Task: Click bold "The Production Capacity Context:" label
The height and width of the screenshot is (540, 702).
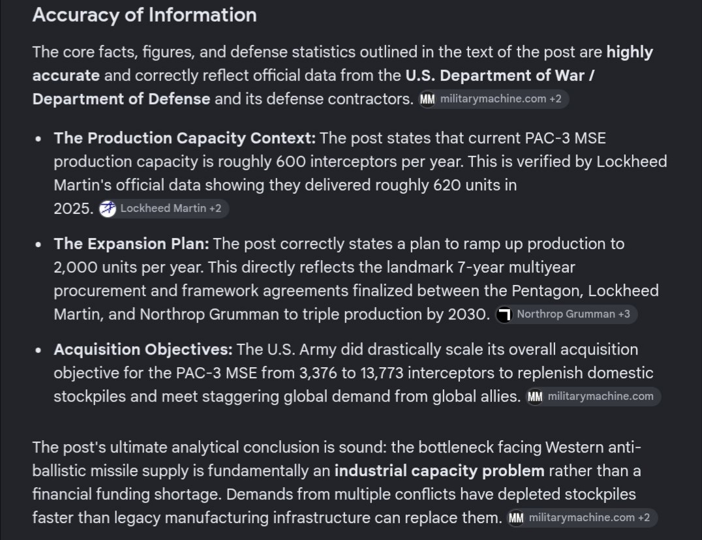Action: click(185, 138)
